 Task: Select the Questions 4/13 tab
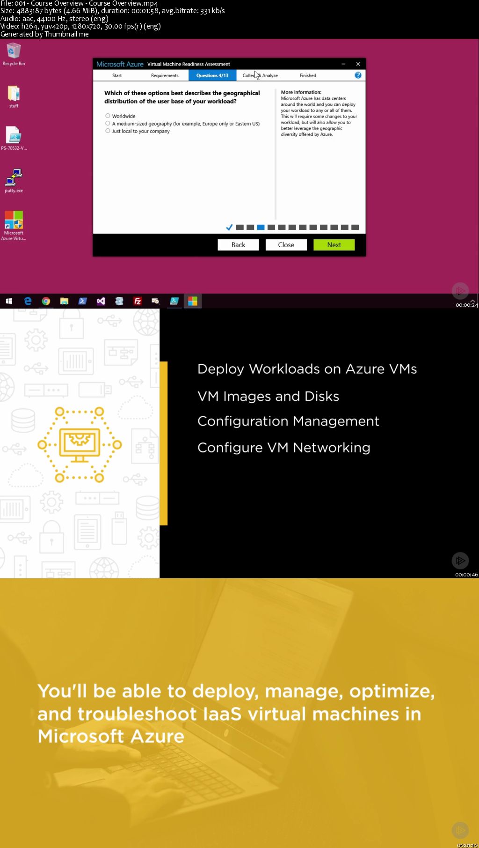[x=212, y=75]
